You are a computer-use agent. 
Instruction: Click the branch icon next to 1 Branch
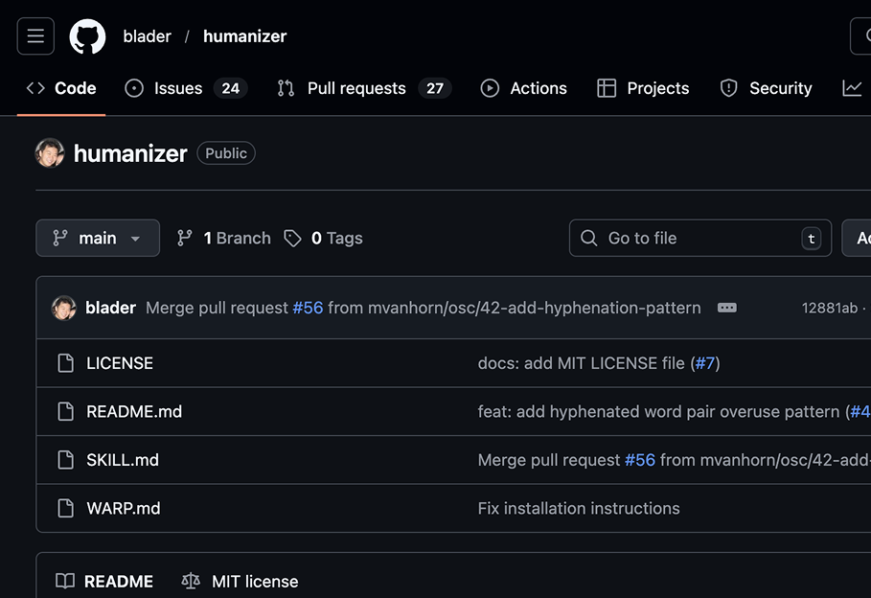point(184,238)
